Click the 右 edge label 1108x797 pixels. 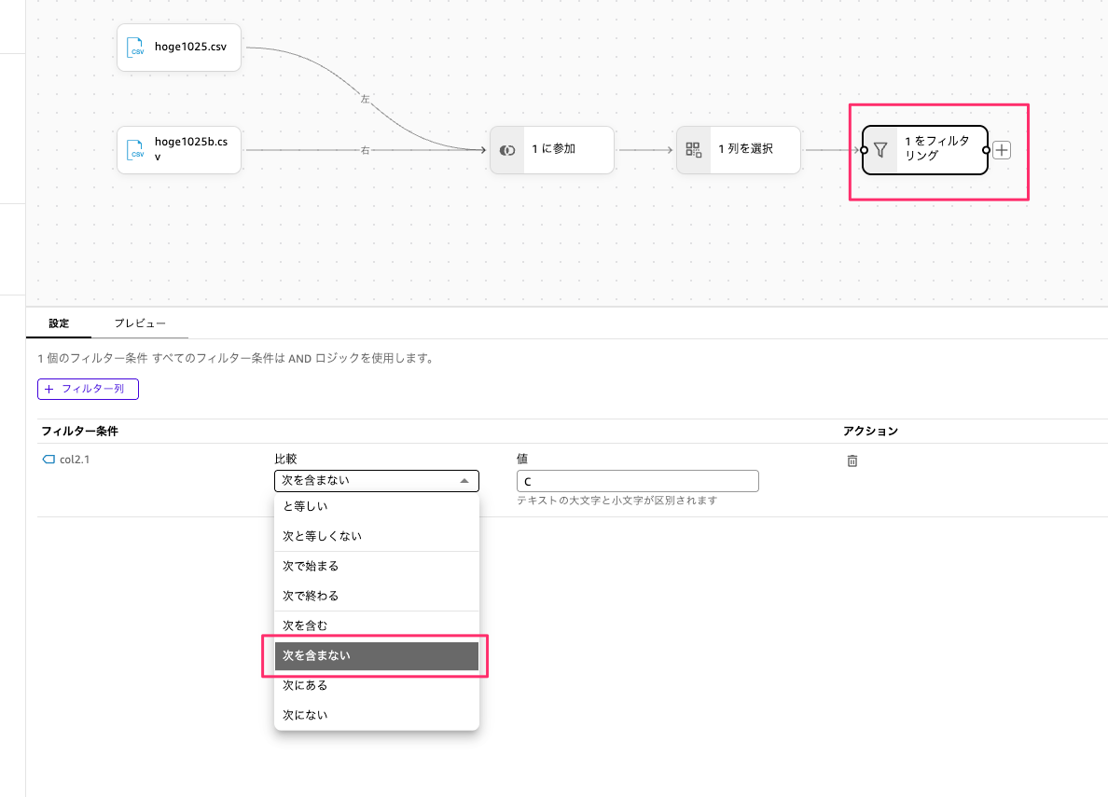click(366, 150)
